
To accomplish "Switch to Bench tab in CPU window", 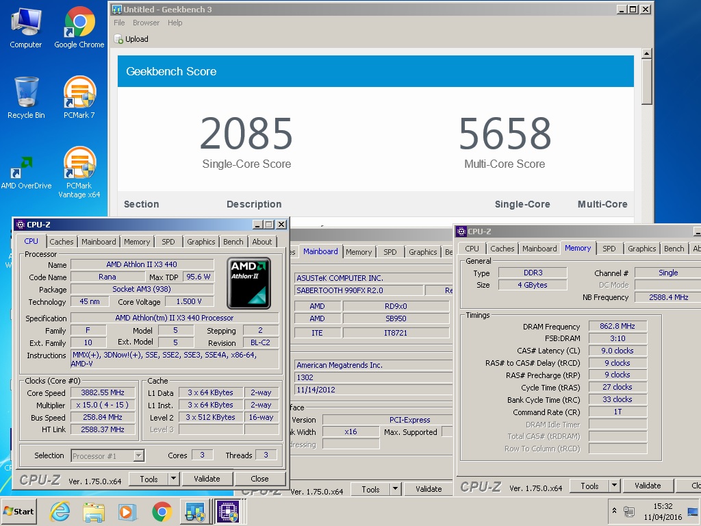I will coord(233,242).
